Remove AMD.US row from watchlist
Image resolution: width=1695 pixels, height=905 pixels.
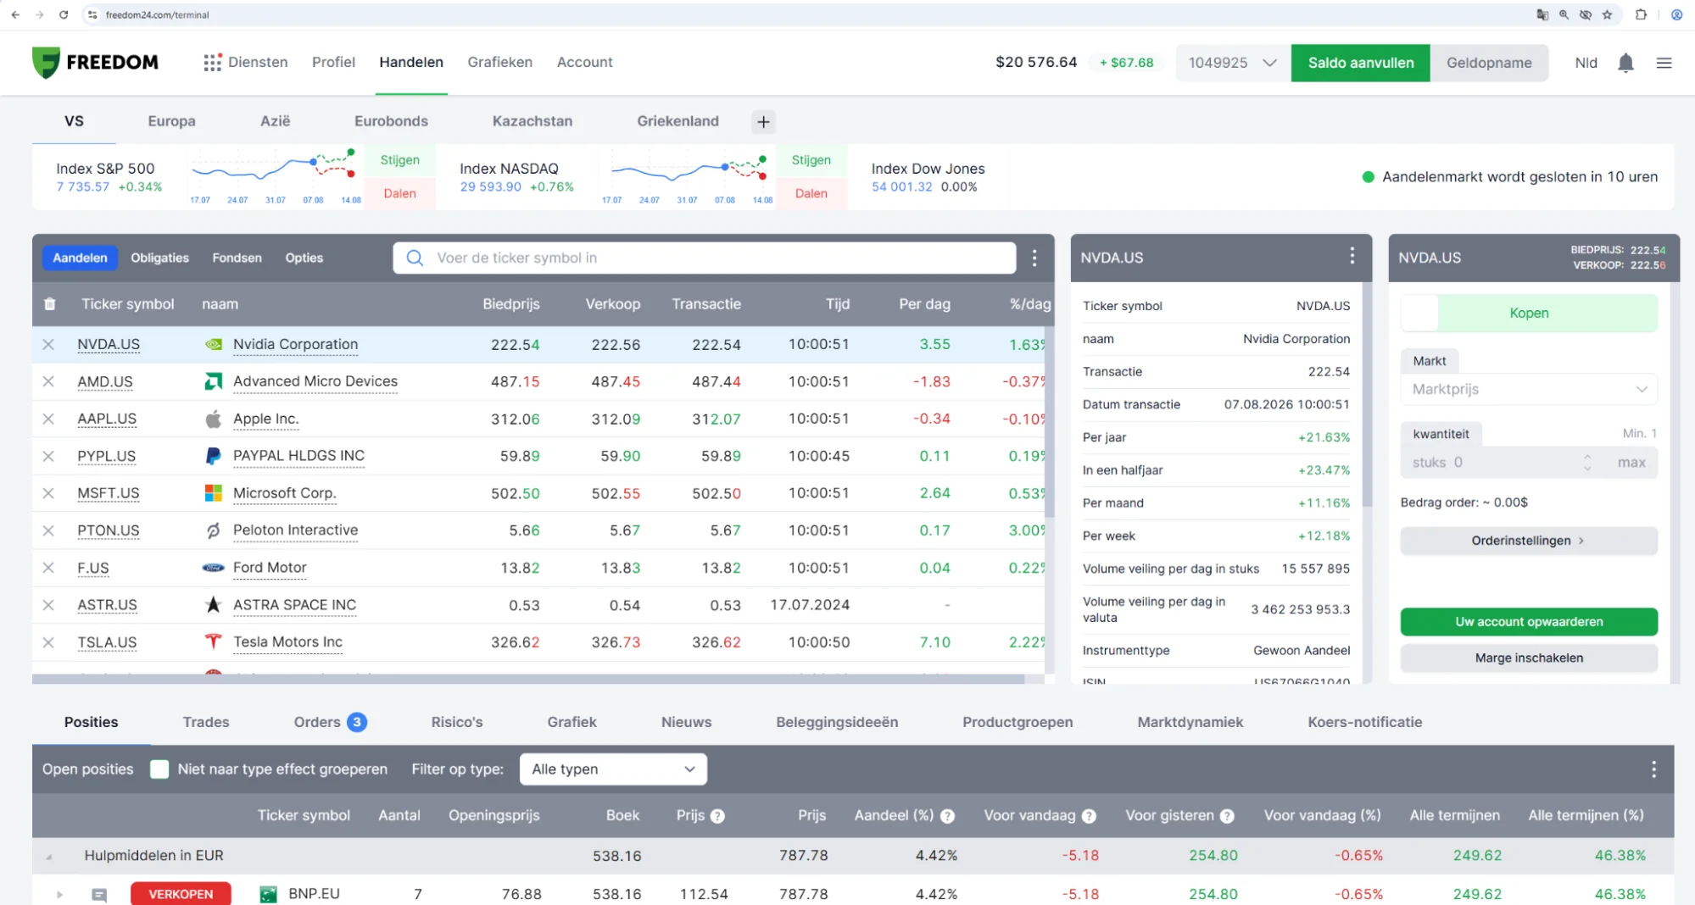coord(48,381)
